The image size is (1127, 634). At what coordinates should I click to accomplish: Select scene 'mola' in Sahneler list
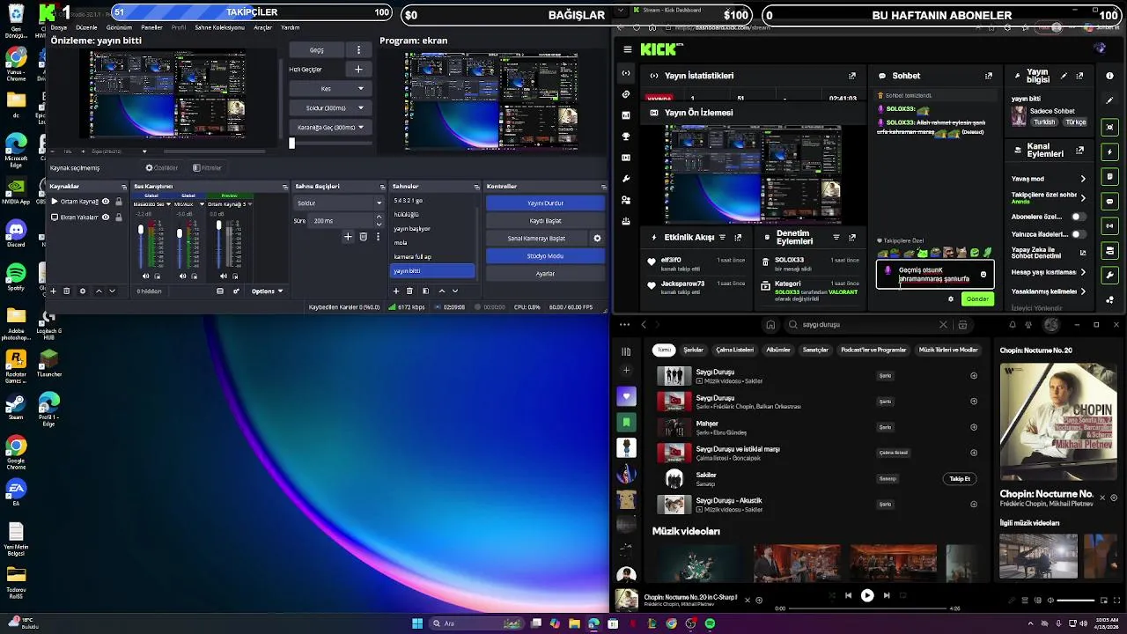[431, 242]
